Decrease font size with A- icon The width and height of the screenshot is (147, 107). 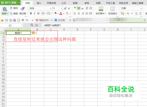(x=69, y=8)
